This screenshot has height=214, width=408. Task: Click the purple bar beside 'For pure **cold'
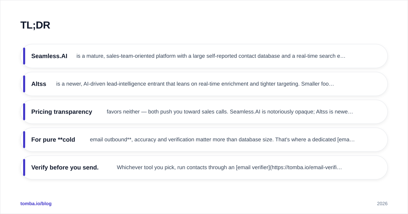click(24, 140)
